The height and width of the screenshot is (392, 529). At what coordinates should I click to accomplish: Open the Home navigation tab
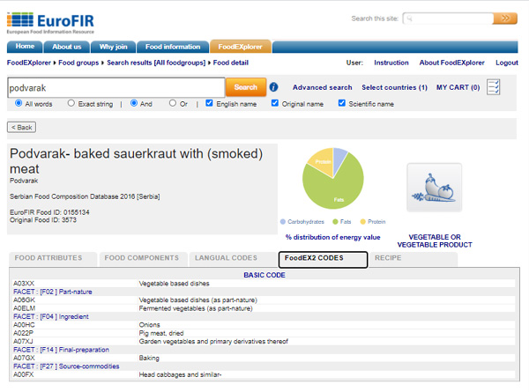pos(25,47)
